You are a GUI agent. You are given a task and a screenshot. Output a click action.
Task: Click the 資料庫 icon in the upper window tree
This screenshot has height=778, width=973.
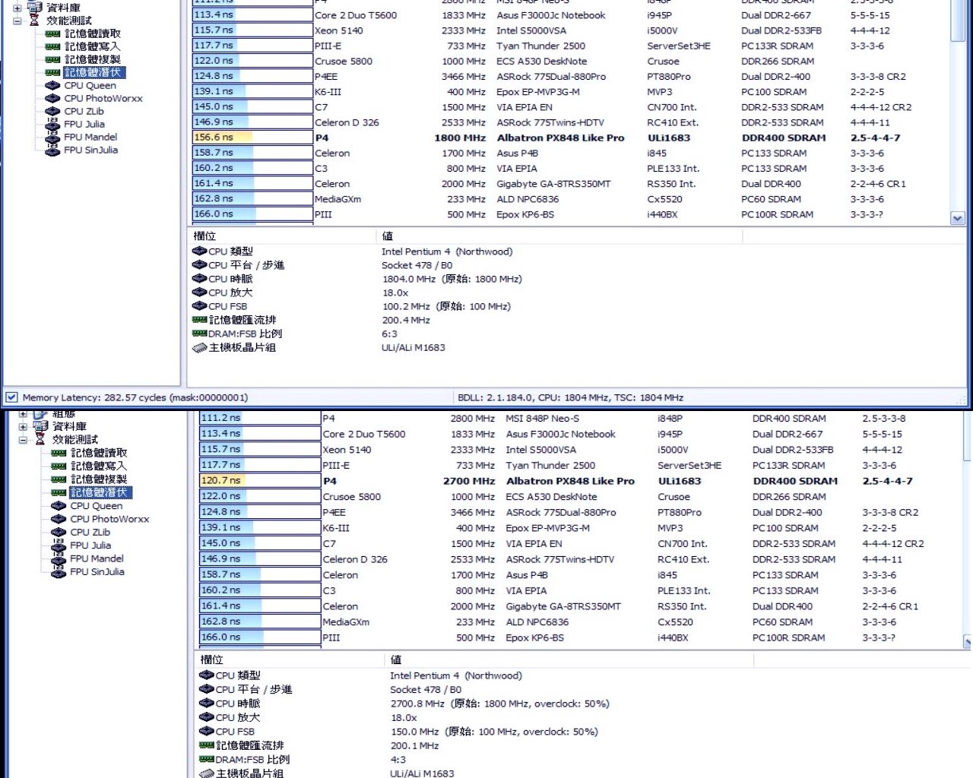pos(34,7)
